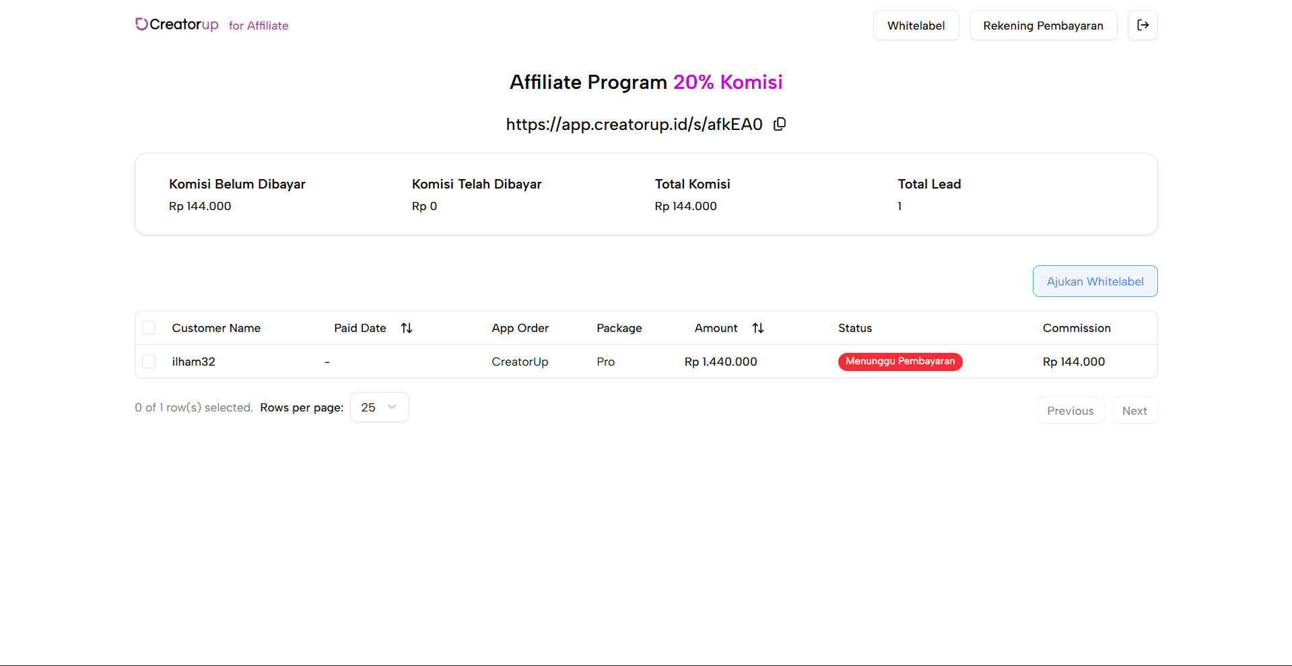The image size is (1292, 666).
Task: Click the Status column header
Action: click(855, 328)
